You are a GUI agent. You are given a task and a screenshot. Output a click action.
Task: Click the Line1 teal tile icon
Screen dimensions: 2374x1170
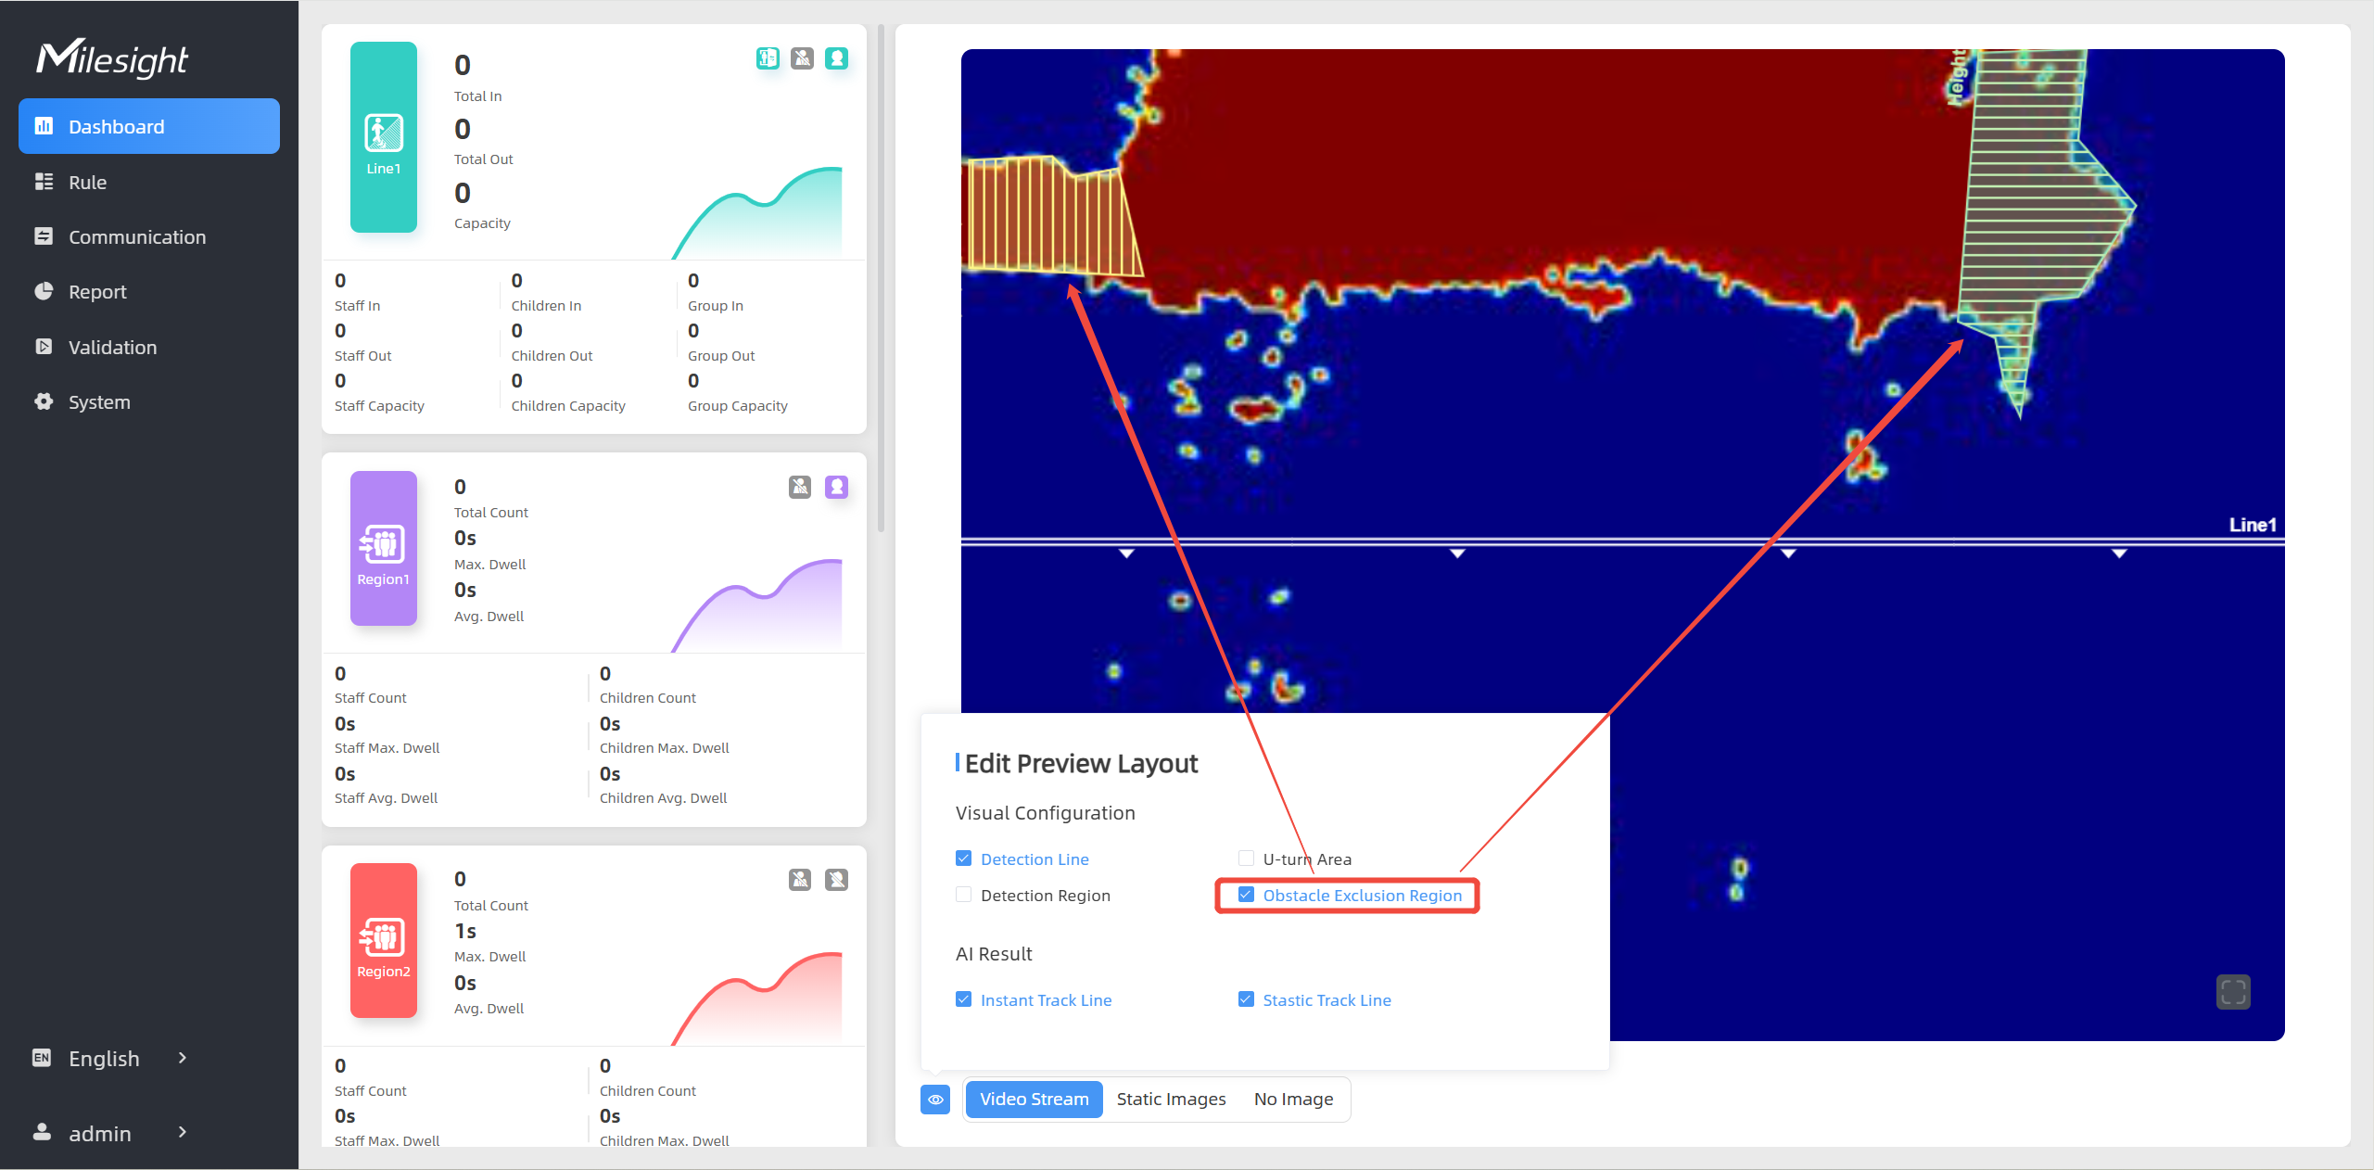coord(383,134)
